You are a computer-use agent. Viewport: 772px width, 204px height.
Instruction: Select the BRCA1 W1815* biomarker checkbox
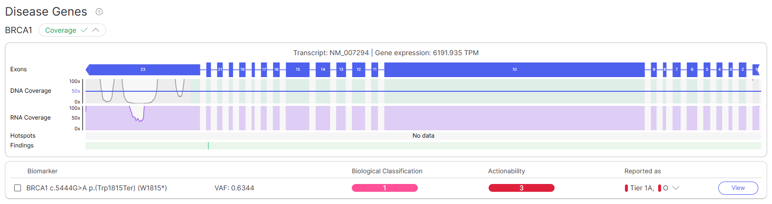click(18, 188)
